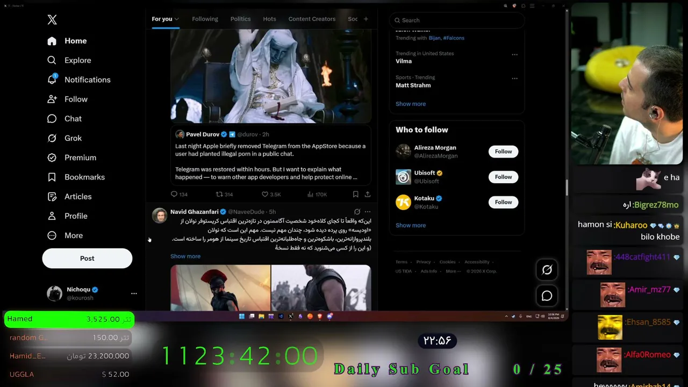Click the Search input field
The image size is (688, 387).
[457, 20]
